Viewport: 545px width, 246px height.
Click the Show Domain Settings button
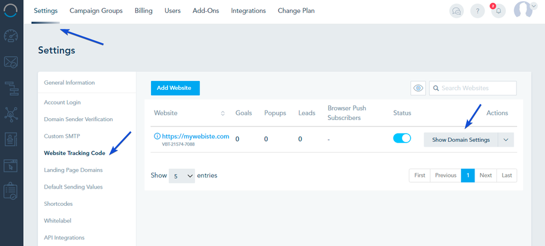[461, 140]
